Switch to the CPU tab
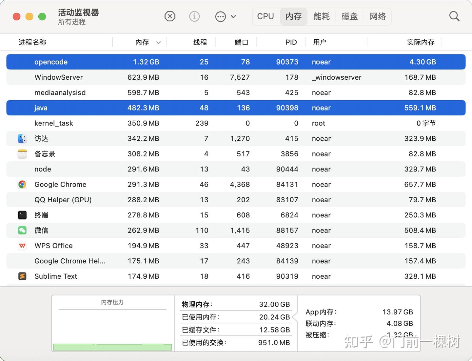Viewport: 472px width, 361px height. (x=265, y=16)
